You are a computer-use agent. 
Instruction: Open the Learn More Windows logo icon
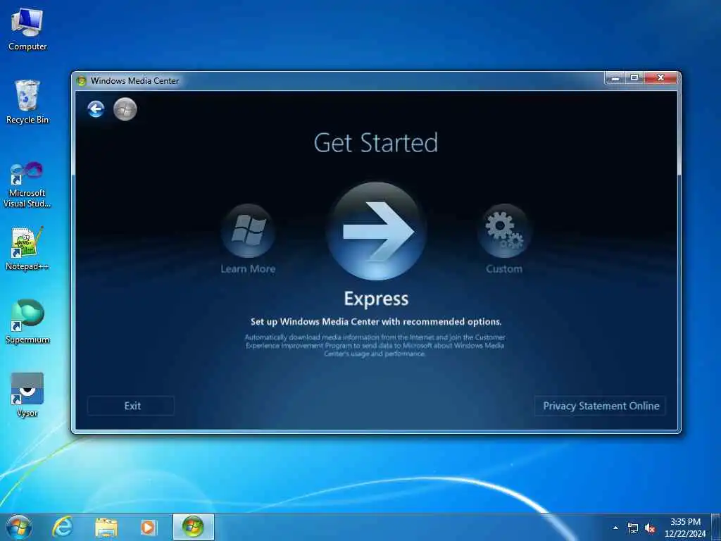click(x=249, y=231)
